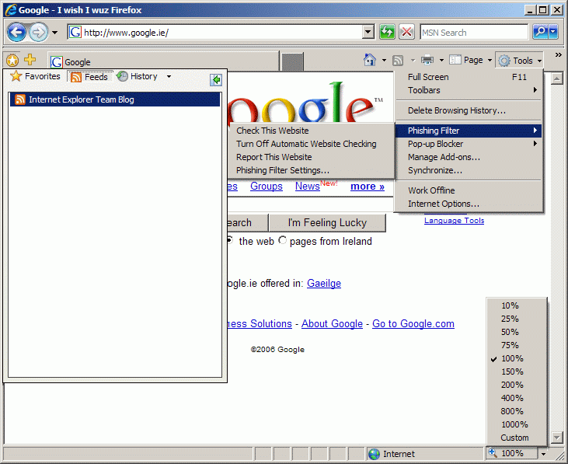Open search provider options dropdown arrow
This screenshot has height=464, width=568.
553,32
